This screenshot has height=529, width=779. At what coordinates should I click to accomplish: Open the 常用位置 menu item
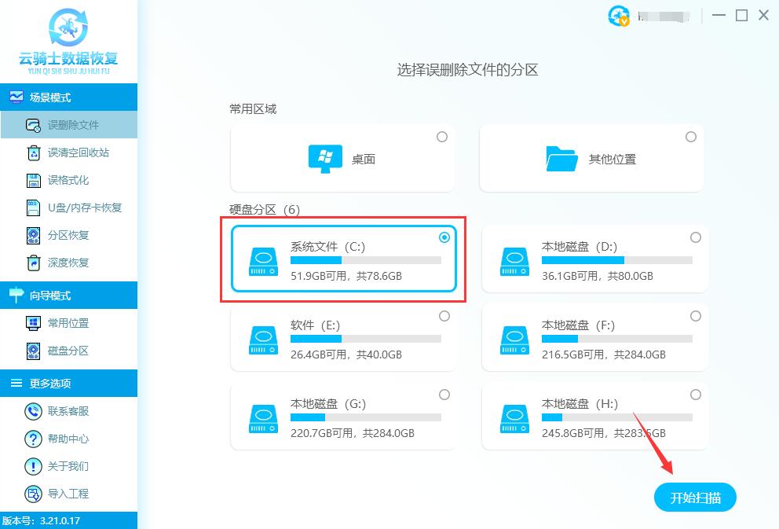[x=68, y=323]
